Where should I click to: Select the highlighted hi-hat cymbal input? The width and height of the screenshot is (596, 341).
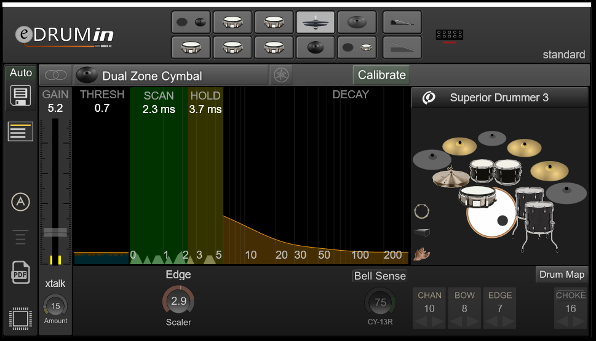316,22
